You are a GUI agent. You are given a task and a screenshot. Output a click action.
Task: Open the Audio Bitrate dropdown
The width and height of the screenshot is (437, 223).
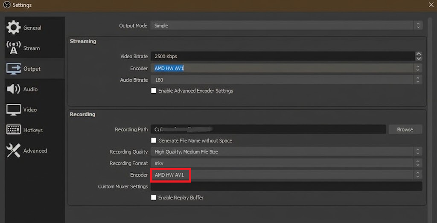point(286,80)
